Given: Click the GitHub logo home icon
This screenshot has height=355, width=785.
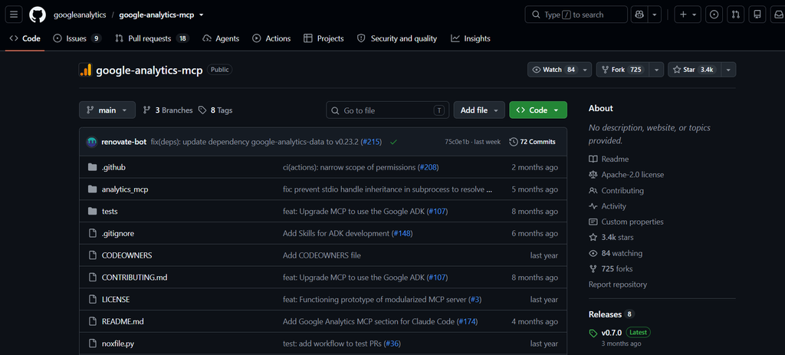Looking at the screenshot, I should [x=37, y=15].
